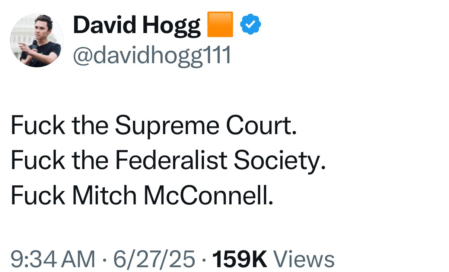Viewport: 449px width, 272px height.
Task: Click the words Supreme Court
Action: [206, 126]
